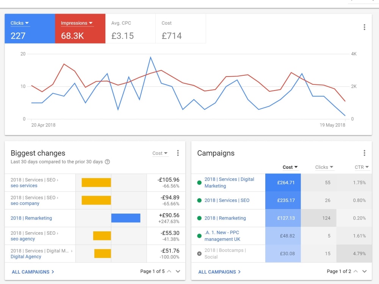Click the yellow bar for seo services

coord(96,183)
